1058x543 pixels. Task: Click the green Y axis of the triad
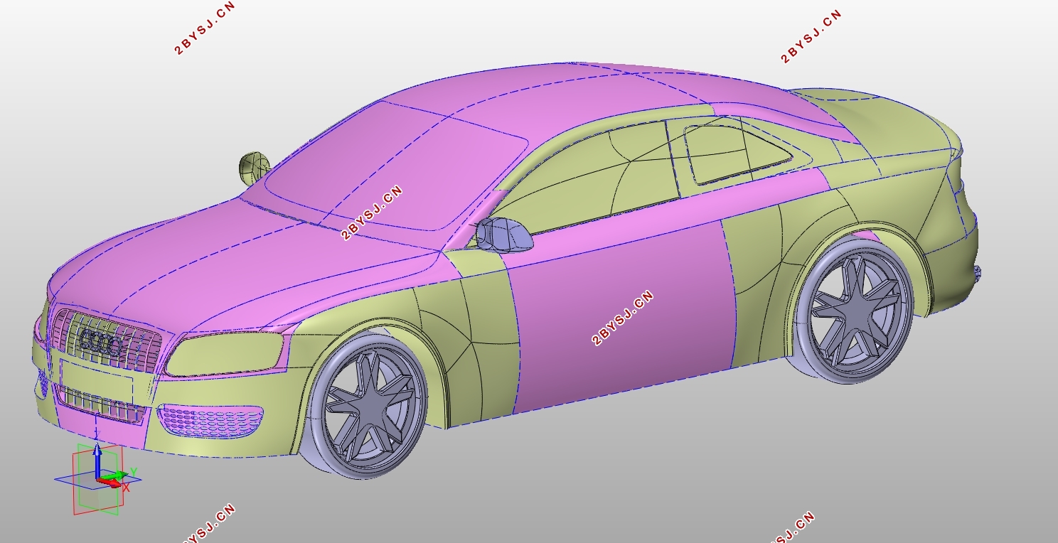click(x=115, y=475)
